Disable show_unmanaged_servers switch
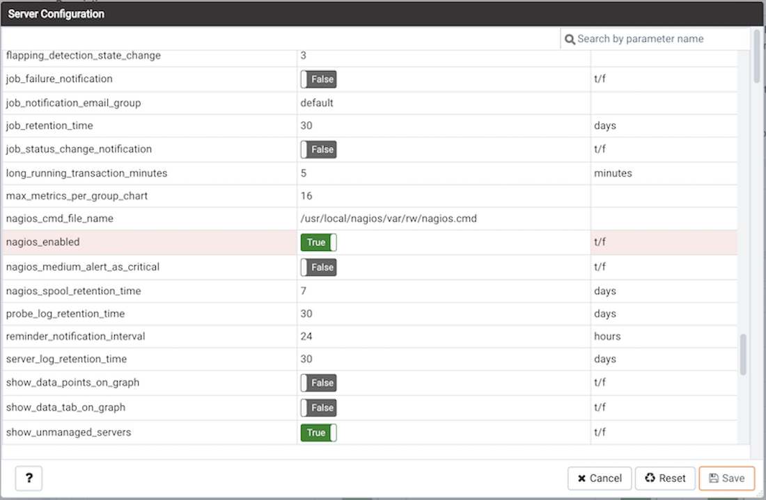766x500 pixels. pos(318,433)
